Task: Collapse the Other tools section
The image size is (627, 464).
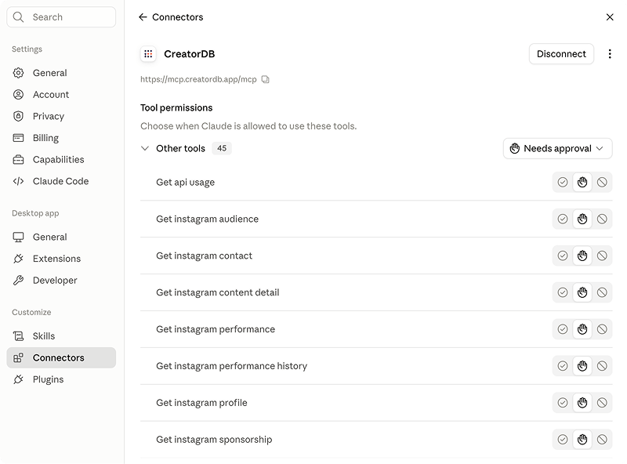Action: point(145,148)
